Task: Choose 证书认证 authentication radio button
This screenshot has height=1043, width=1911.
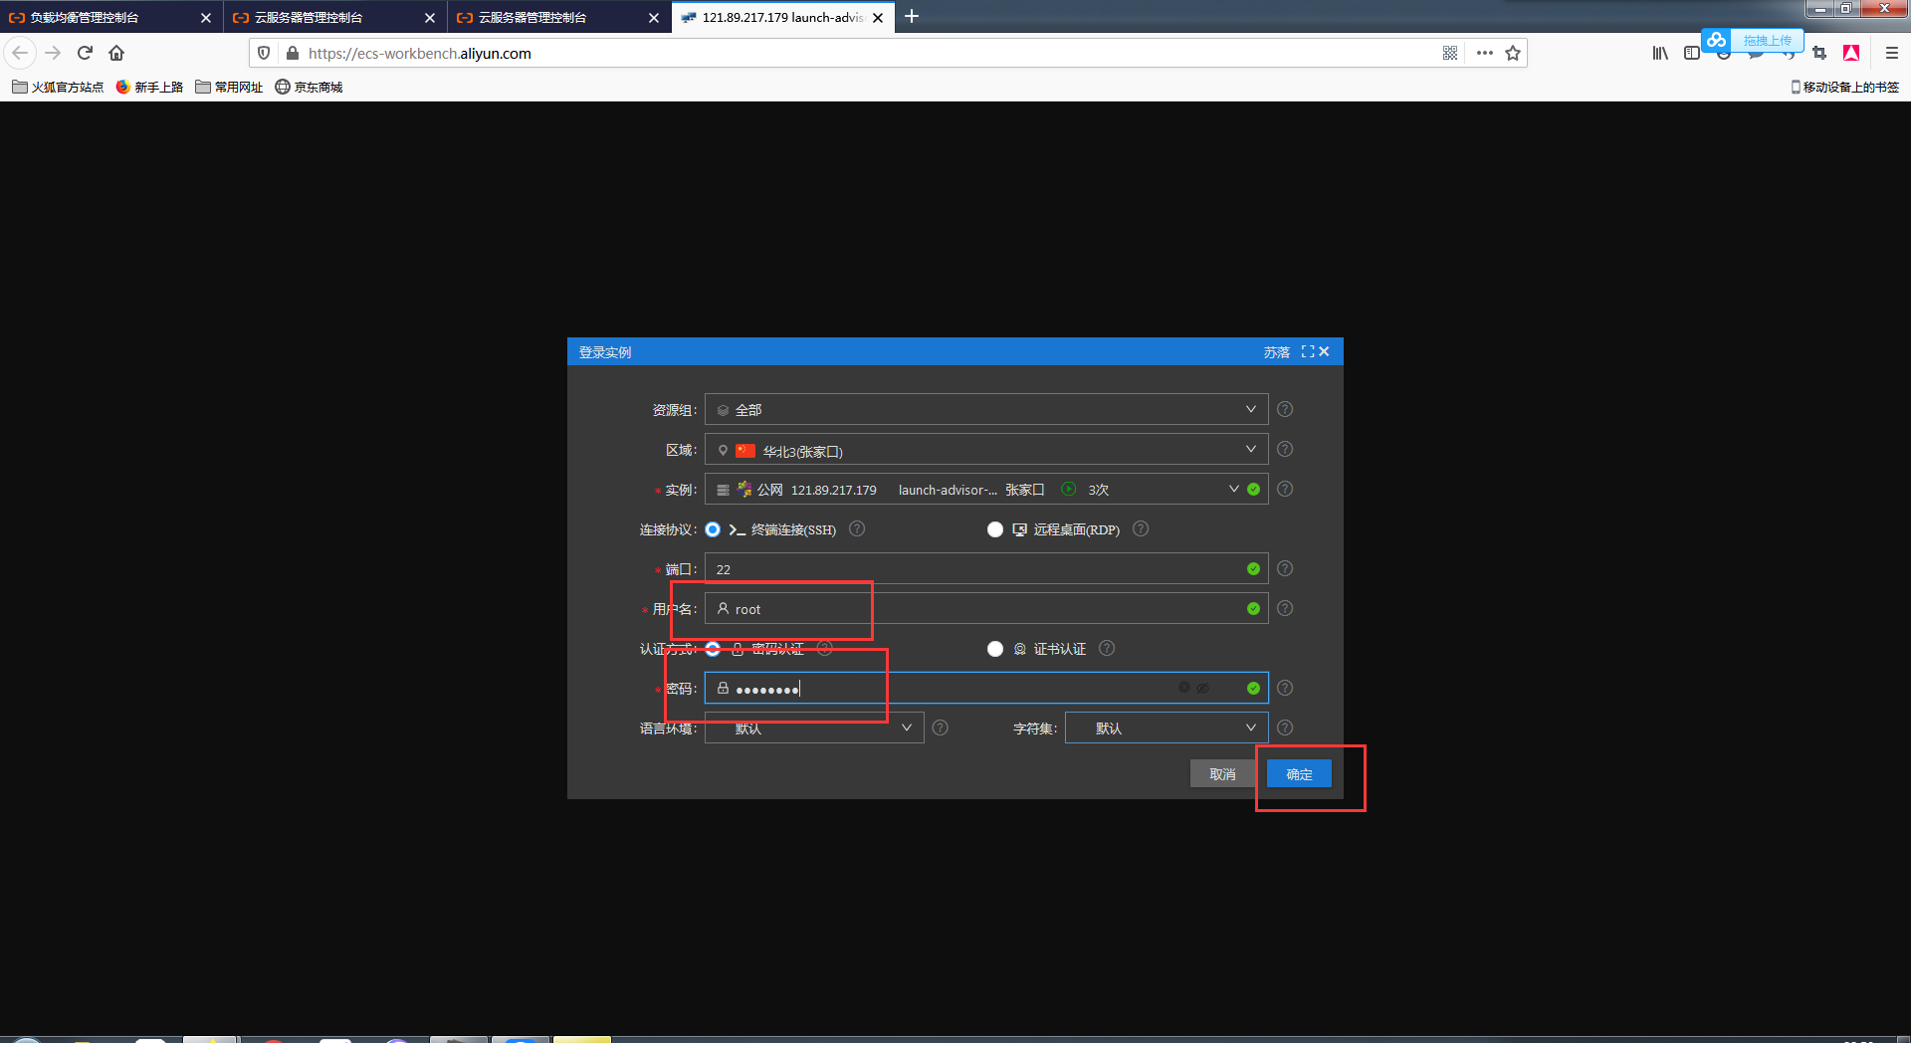Action: pyautogui.click(x=995, y=649)
